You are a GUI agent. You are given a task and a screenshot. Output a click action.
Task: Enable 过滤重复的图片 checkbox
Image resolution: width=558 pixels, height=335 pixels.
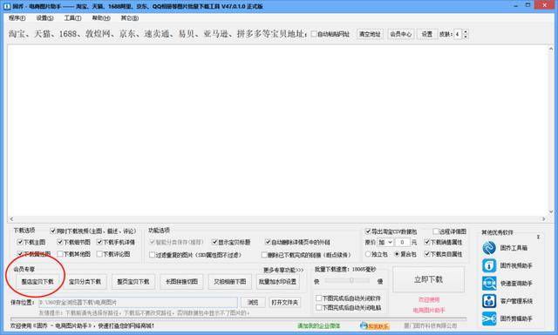tap(153, 255)
